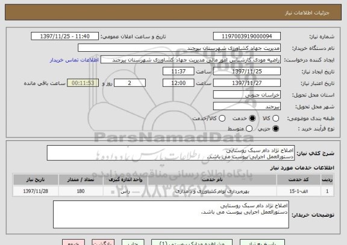Click the بازگشت back button

pyautogui.click(x=103, y=242)
